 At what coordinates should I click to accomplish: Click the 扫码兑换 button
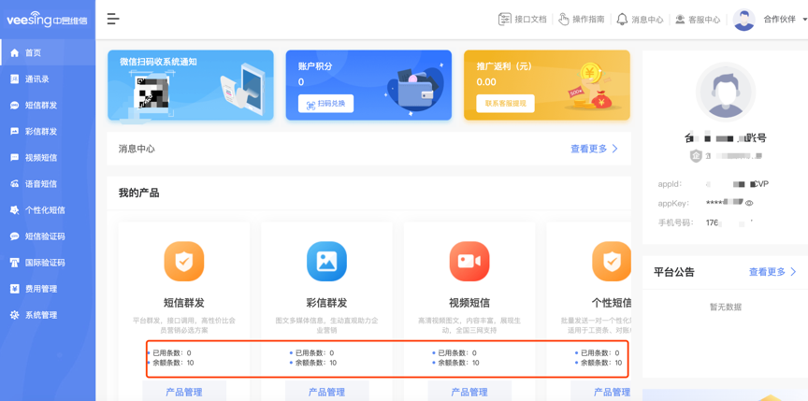pos(325,104)
